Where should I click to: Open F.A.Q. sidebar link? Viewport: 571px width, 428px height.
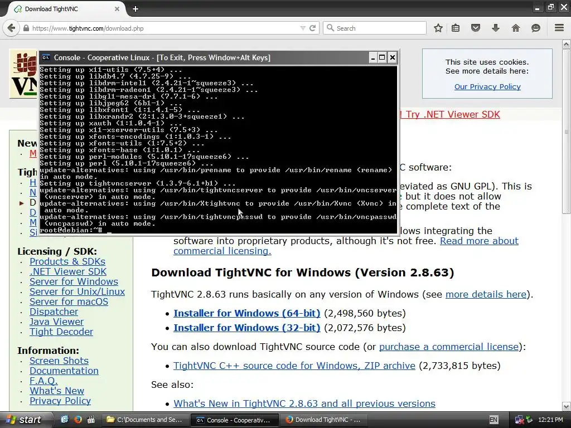click(x=43, y=381)
